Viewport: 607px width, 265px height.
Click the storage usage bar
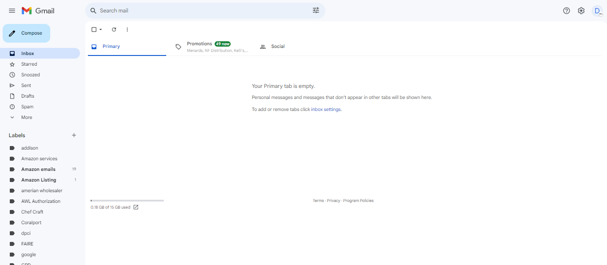tap(127, 201)
